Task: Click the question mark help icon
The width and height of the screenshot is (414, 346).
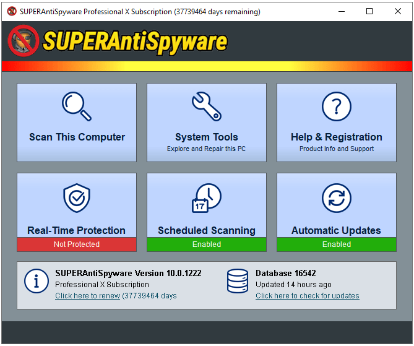Action: [x=337, y=106]
